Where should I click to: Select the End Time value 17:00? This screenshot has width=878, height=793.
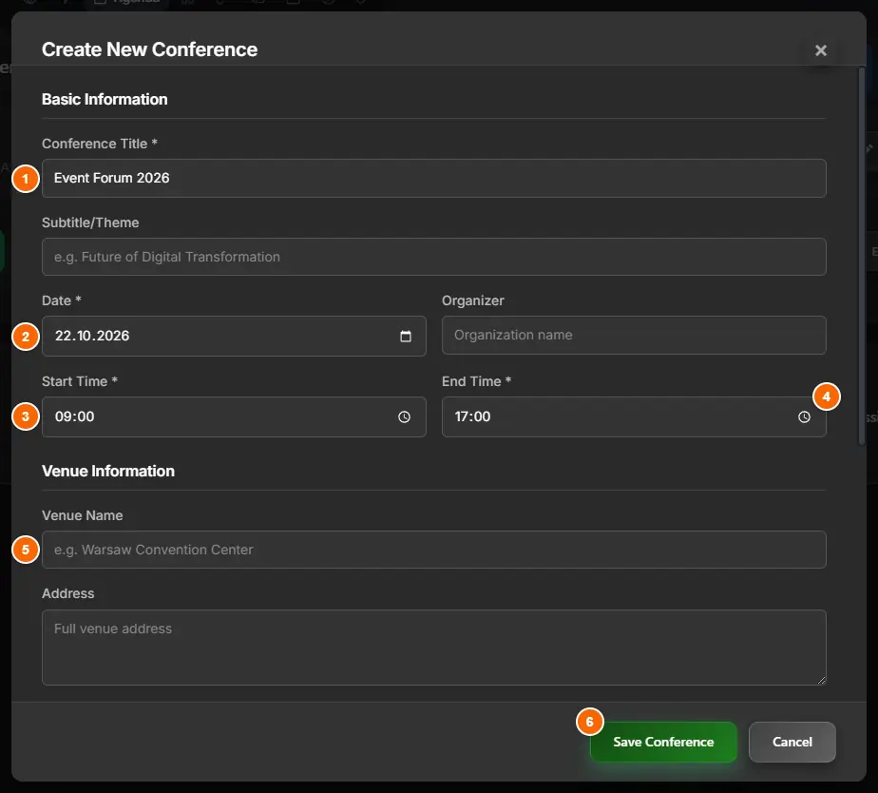coord(472,417)
